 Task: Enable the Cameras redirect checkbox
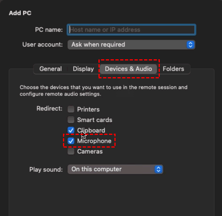(x=71, y=152)
